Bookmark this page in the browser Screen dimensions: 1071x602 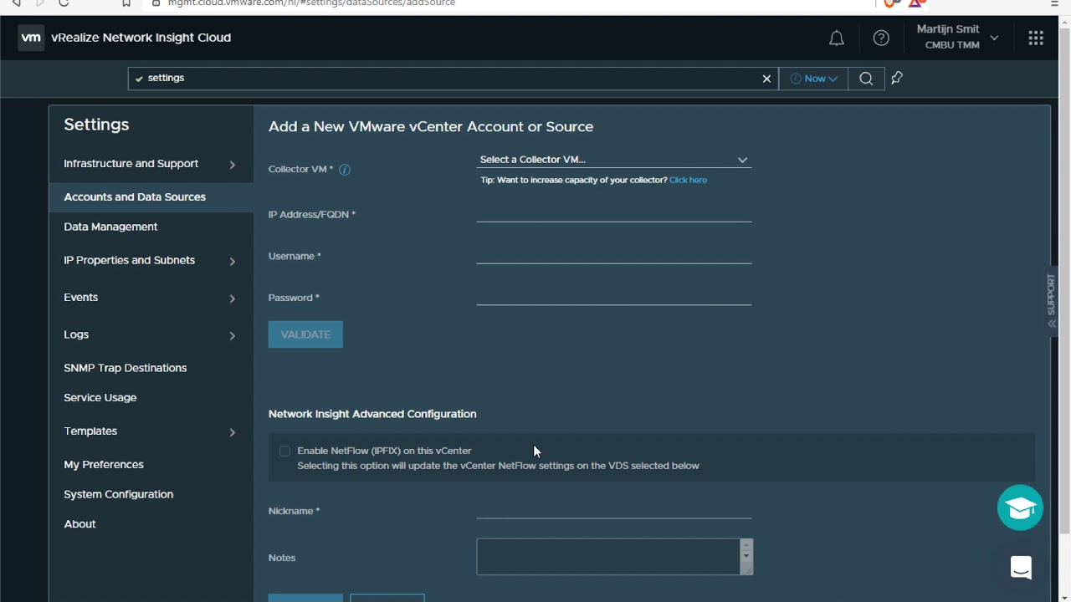pyautogui.click(x=126, y=3)
